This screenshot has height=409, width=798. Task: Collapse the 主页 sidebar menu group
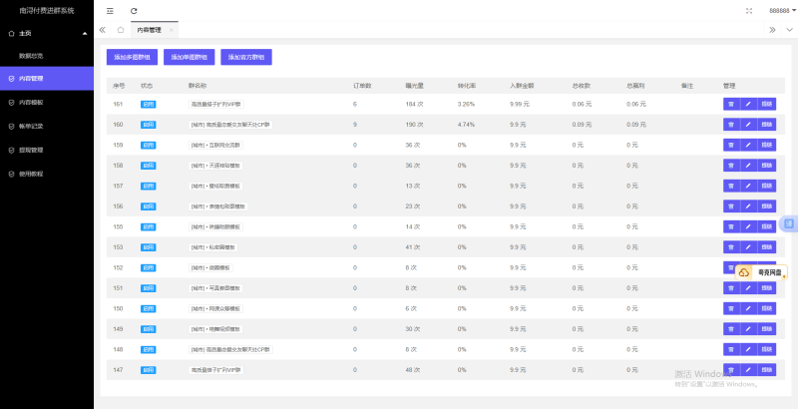pyautogui.click(x=46, y=33)
